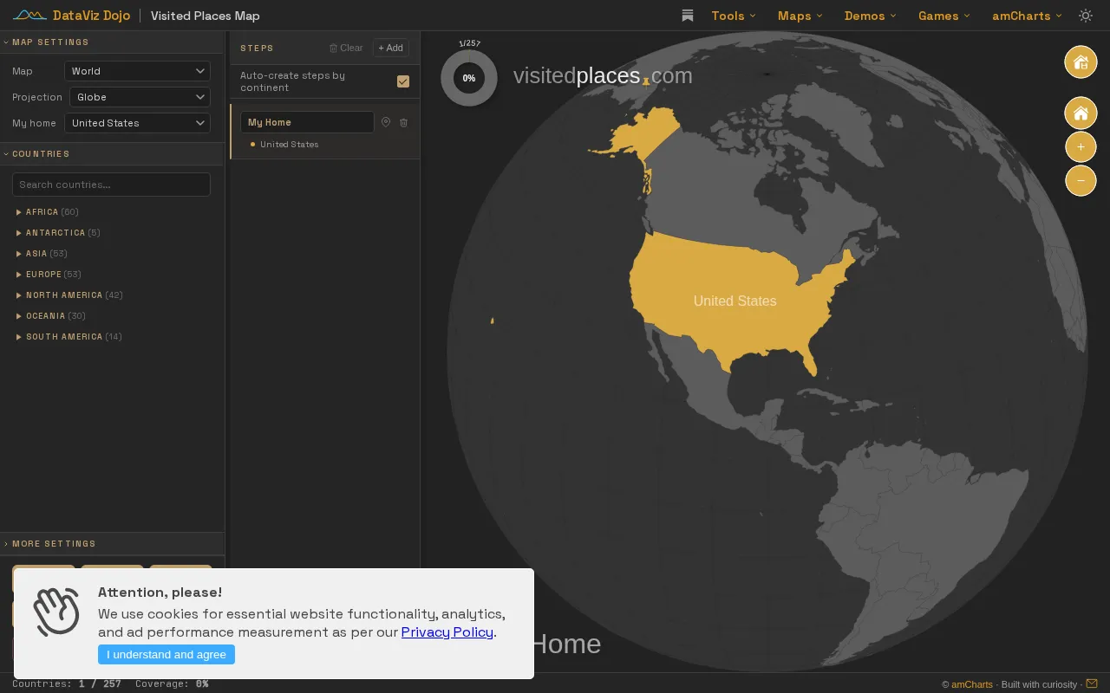Click the 0% coverage progress ring
The height and width of the screenshot is (693, 1110).
point(469,78)
